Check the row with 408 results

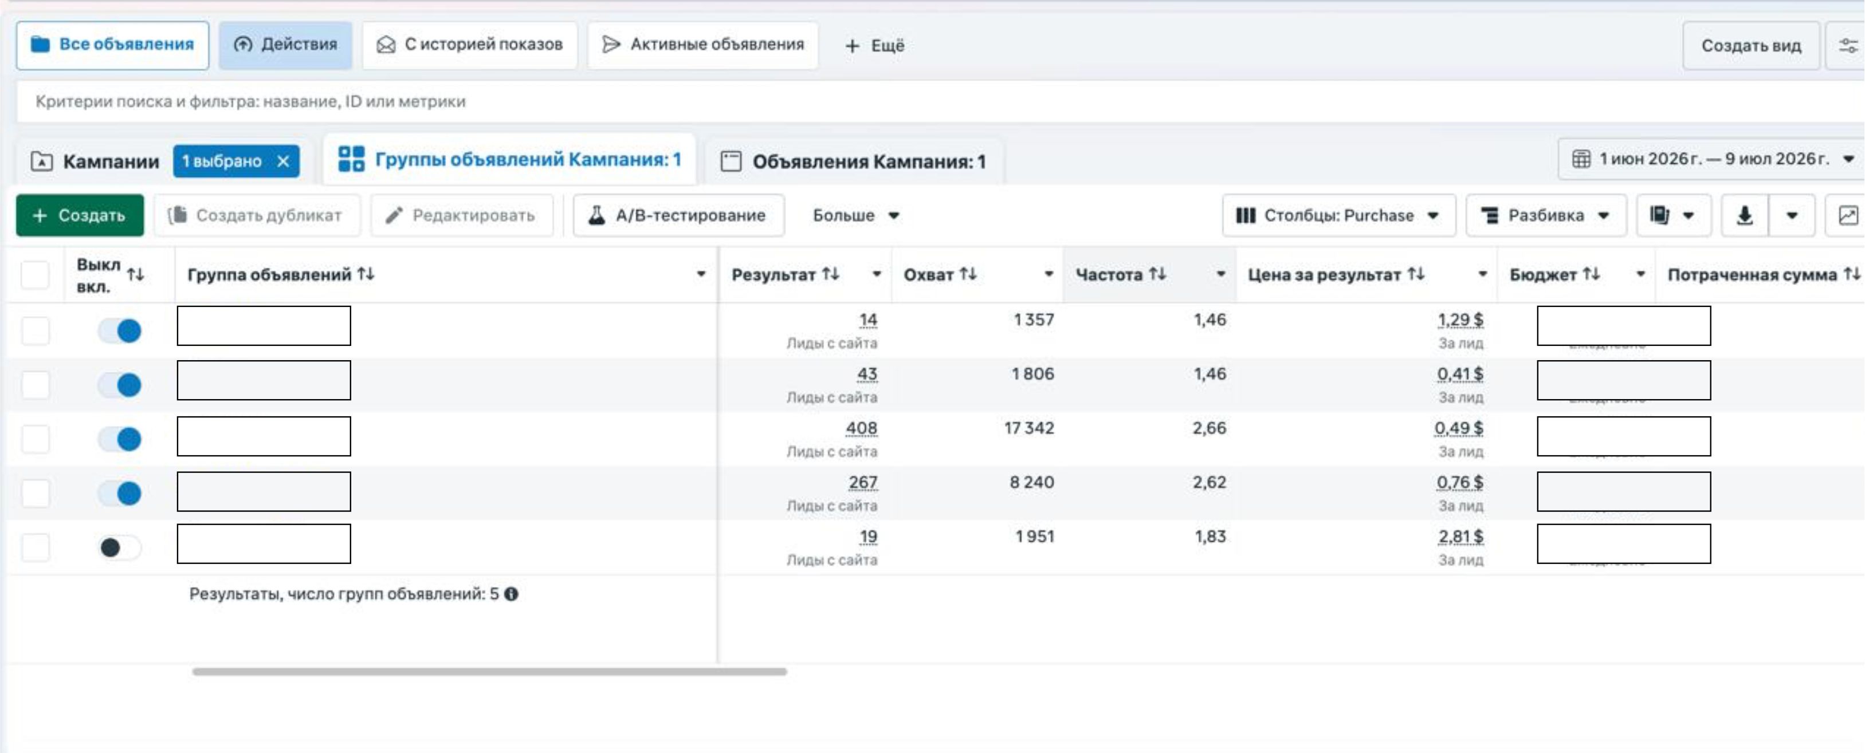(35, 439)
